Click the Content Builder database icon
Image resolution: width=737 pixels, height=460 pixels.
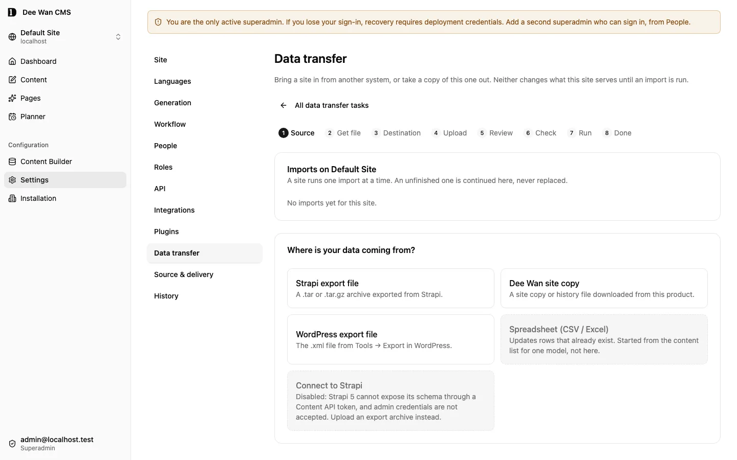point(12,162)
